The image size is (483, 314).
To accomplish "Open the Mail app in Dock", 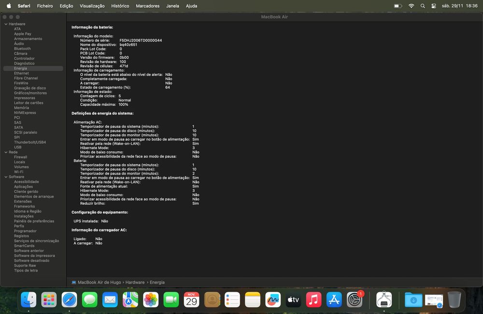I will point(110,300).
